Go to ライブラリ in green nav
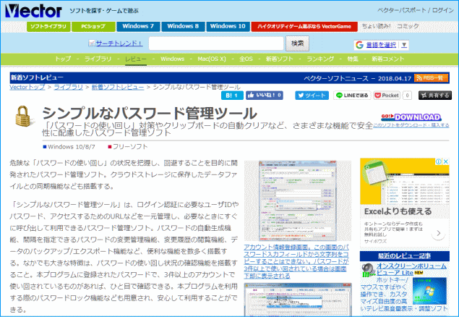The width and height of the screenshot is (459, 317). (x=98, y=59)
